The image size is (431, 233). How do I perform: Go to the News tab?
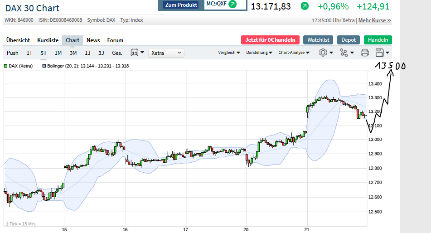point(93,40)
